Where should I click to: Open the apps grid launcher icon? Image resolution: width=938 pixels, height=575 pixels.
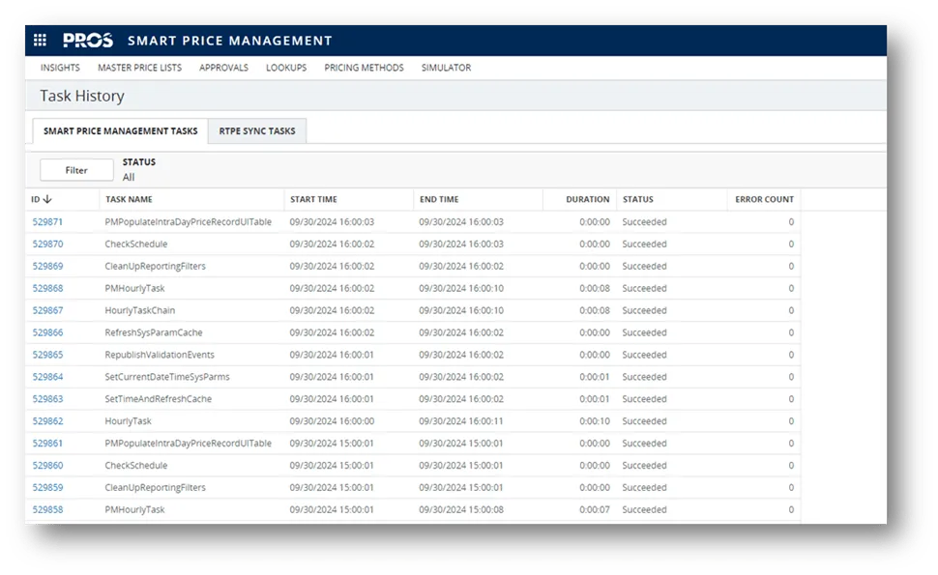[40, 40]
